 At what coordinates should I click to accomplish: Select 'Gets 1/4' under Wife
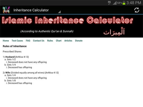(10, 75)
